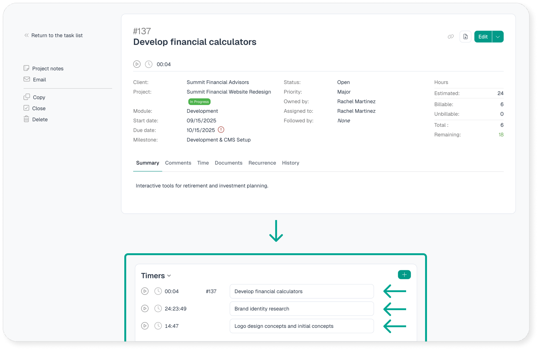Add a new timer with plus button
This screenshot has width=538, height=350.
[x=404, y=275]
